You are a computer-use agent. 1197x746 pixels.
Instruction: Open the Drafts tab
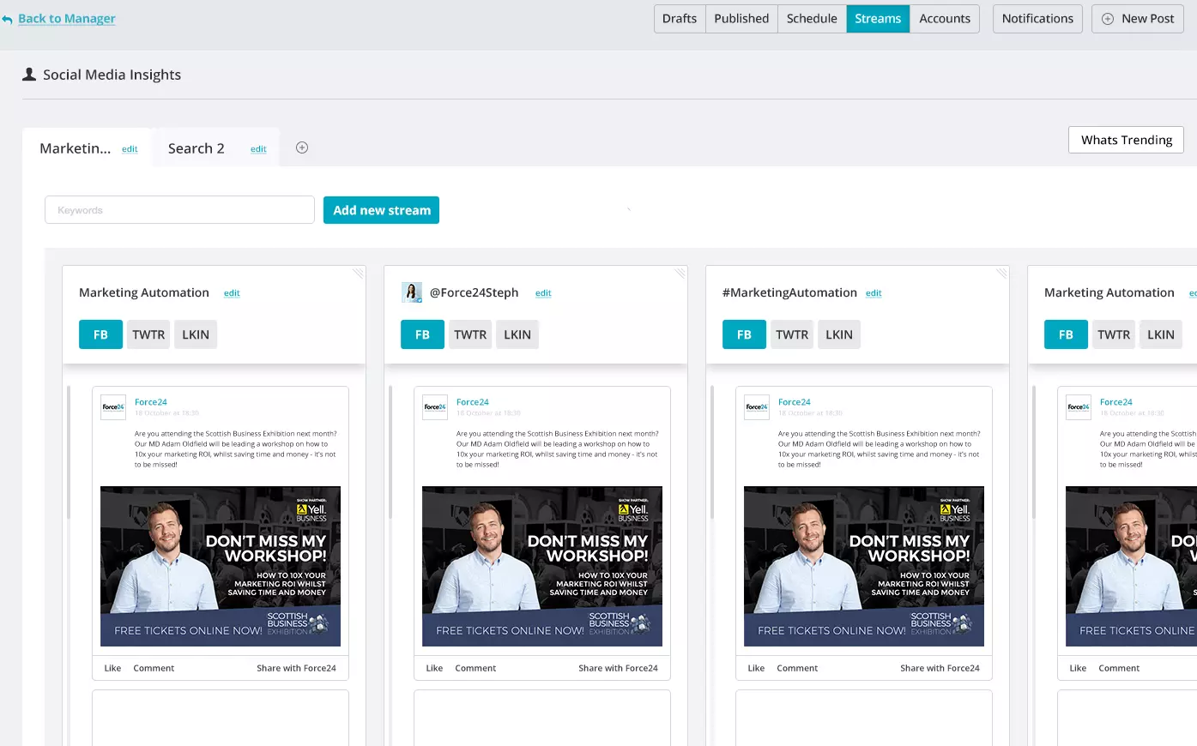(680, 19)
